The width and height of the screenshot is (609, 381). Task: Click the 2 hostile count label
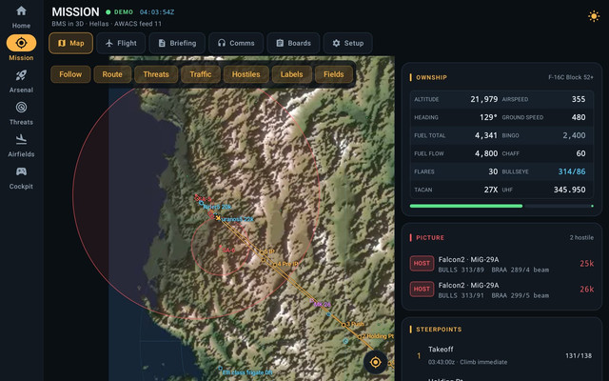581,237
